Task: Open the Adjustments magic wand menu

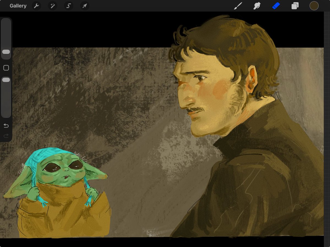Action: (x=53, y=6)
